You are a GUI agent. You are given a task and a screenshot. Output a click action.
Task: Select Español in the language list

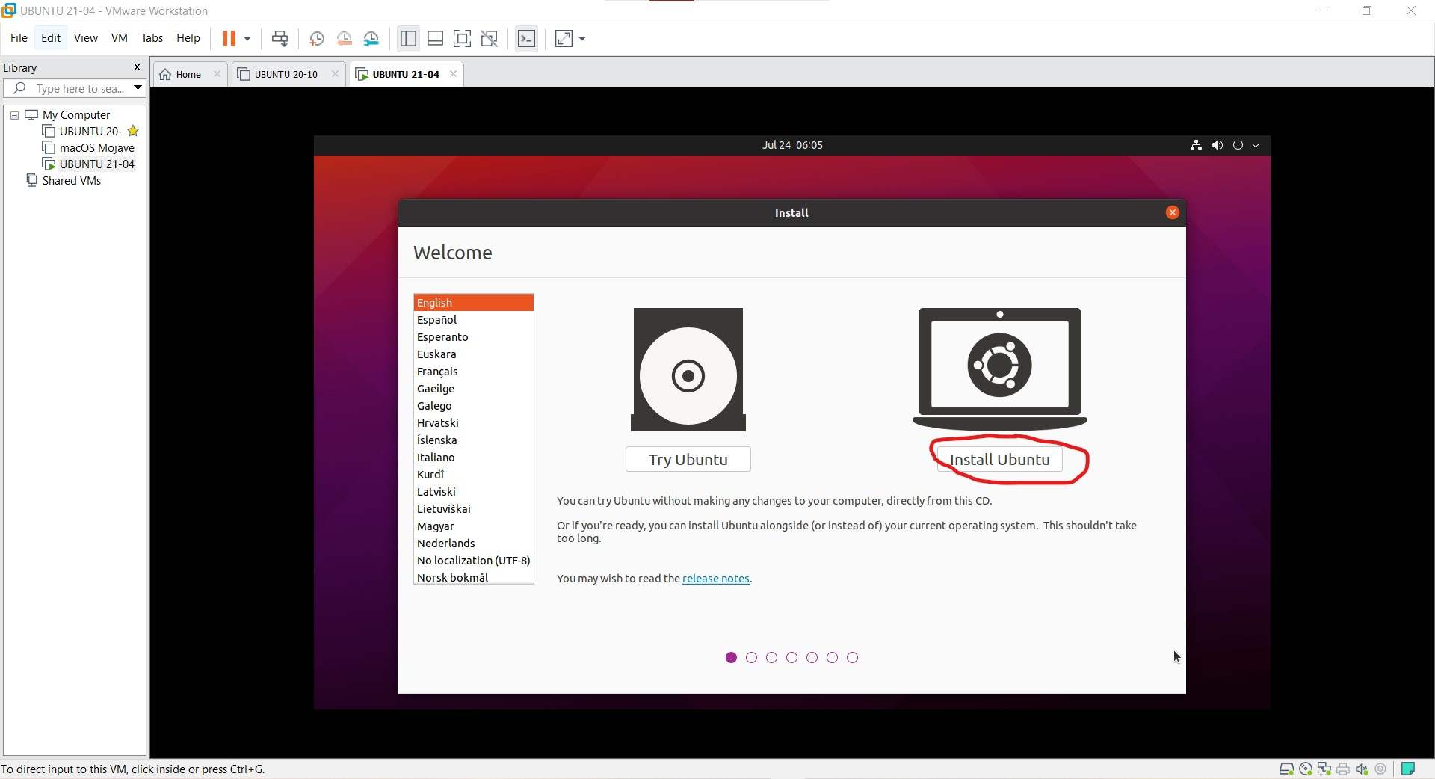[x=473, y=320]
